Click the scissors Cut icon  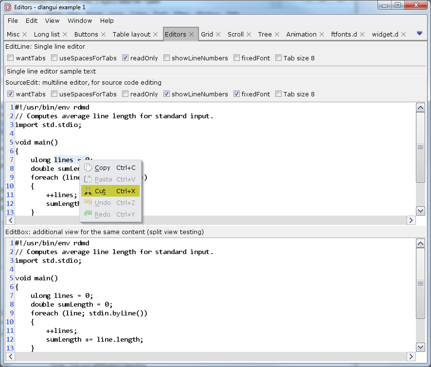(x=88, y=191)
